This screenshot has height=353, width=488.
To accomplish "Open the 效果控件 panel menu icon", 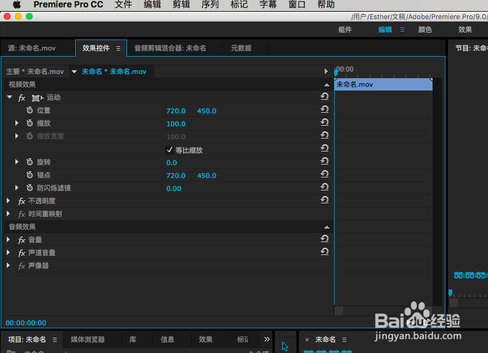I will (118, 48).
